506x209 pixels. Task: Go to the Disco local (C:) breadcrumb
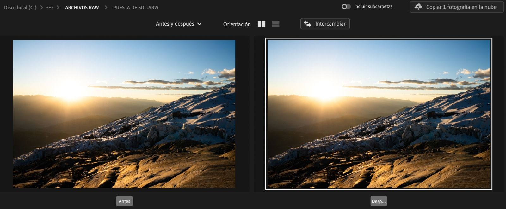pos(20,7)
